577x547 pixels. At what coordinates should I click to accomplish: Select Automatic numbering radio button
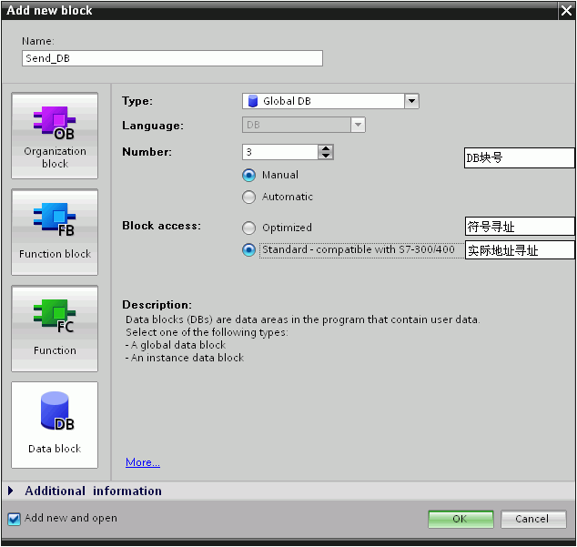point(248,197)
